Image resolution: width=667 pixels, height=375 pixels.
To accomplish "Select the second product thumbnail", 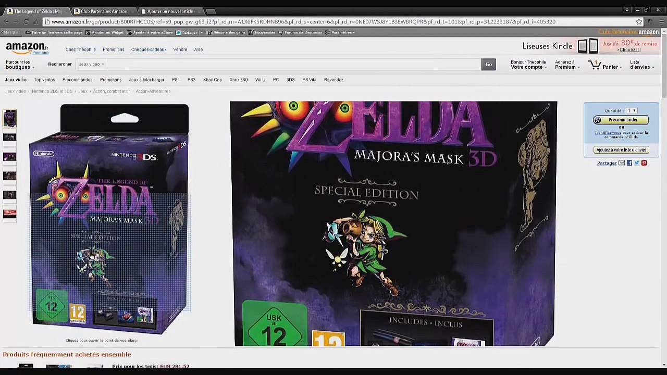I will [9, 137].
